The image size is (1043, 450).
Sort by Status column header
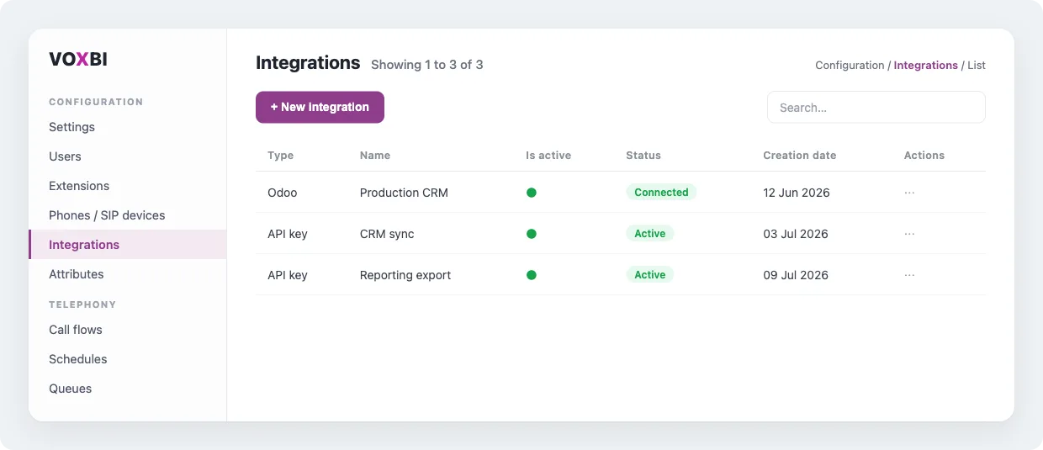coord(643,156)
